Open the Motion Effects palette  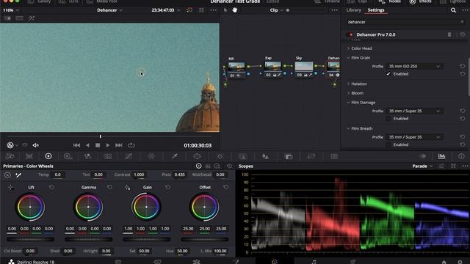pyautogui.click(x=108, y=156)
